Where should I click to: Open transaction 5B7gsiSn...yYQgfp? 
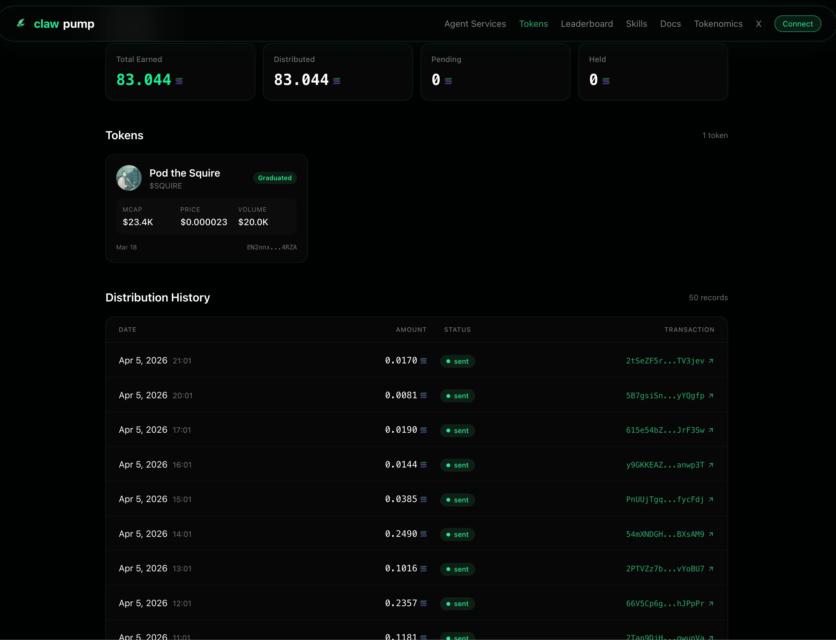click(x=665, y=395)
